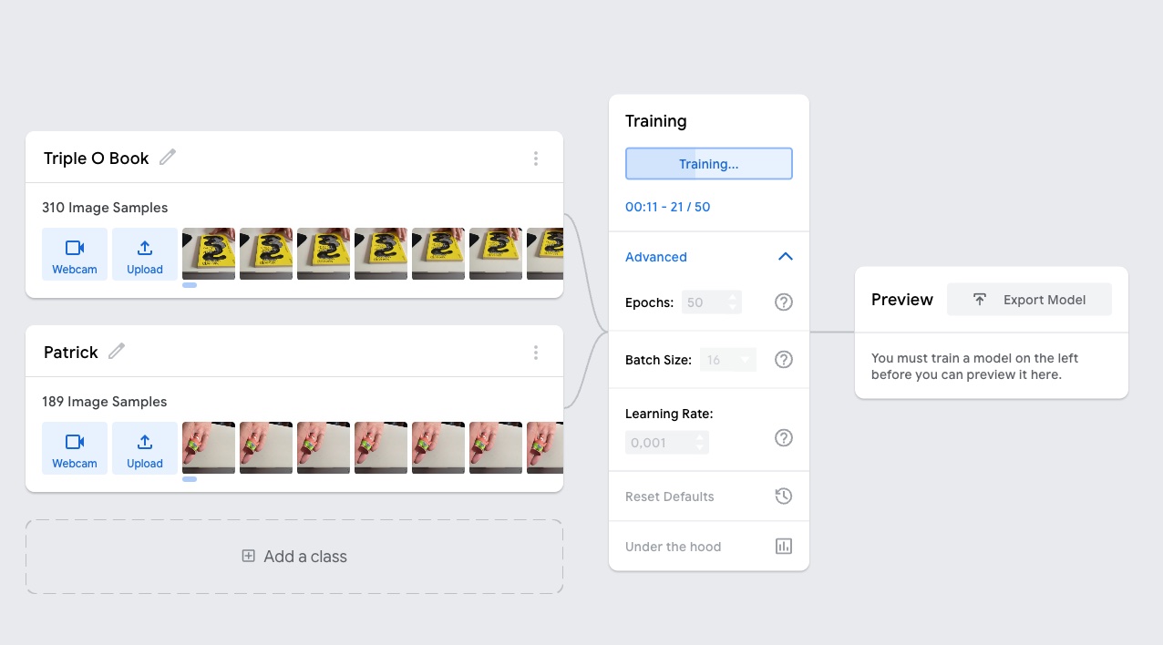This screenshot has width=1163, height=645.
Task: Show help for Batch Size setting
Action: [784, 360]
